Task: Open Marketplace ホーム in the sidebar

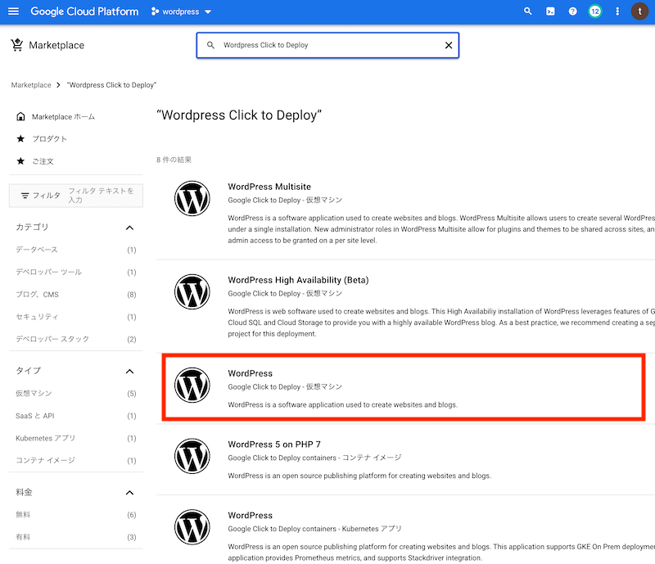Action: coord(64,116)
